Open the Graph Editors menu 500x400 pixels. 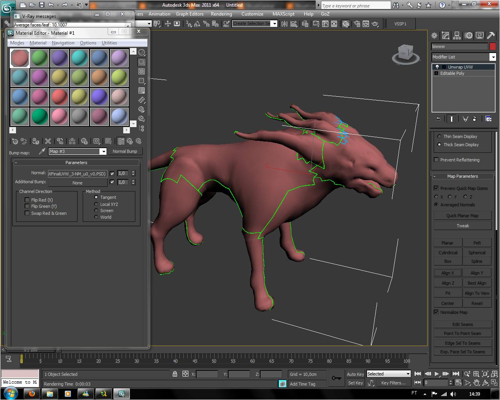[190, 14]
